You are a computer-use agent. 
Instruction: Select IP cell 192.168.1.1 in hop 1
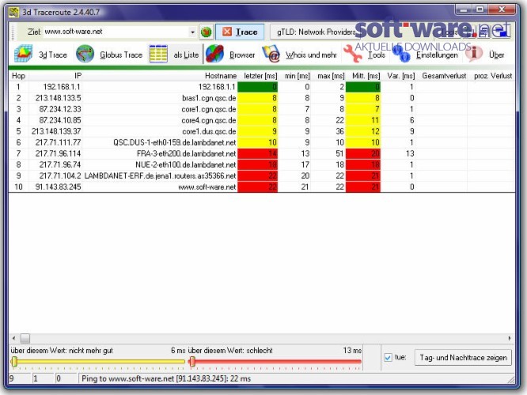tap(62, 87)
